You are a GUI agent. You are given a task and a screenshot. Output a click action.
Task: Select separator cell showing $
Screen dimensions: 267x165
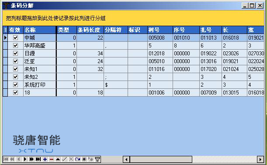[x=116, y=84]
